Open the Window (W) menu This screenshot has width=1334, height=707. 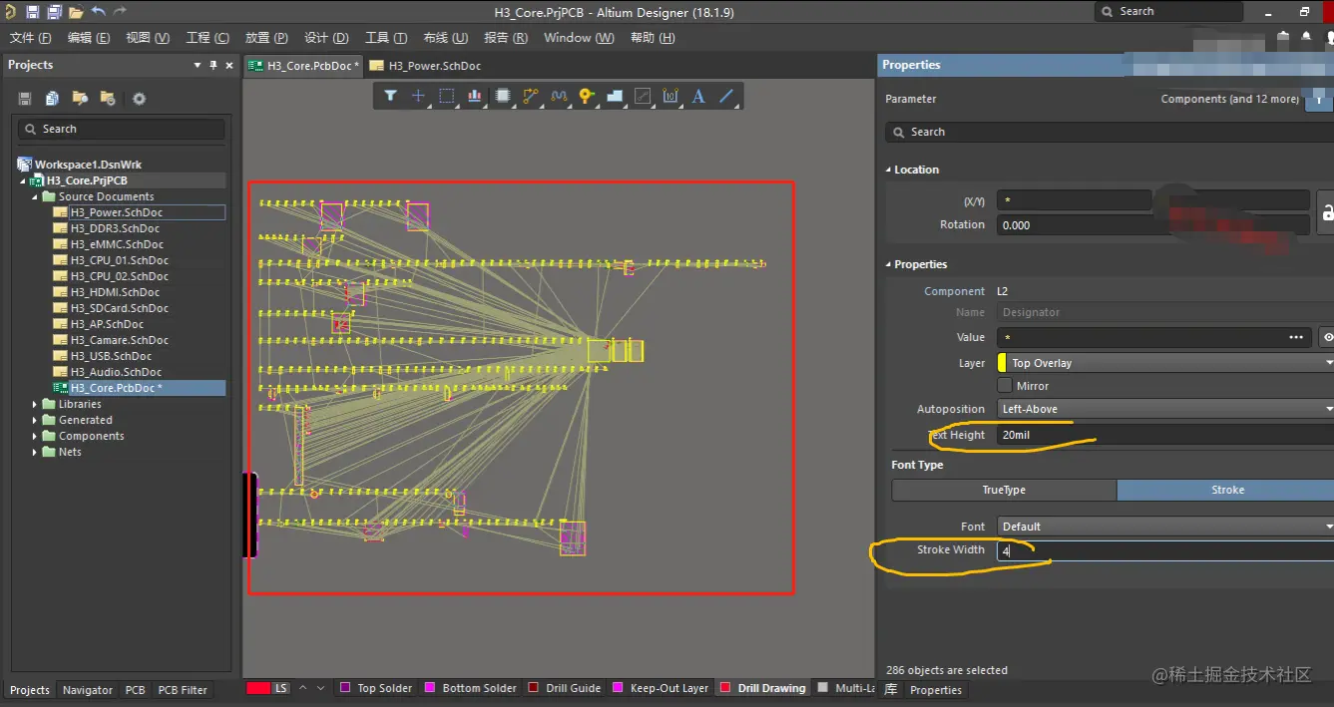(579, 38)
